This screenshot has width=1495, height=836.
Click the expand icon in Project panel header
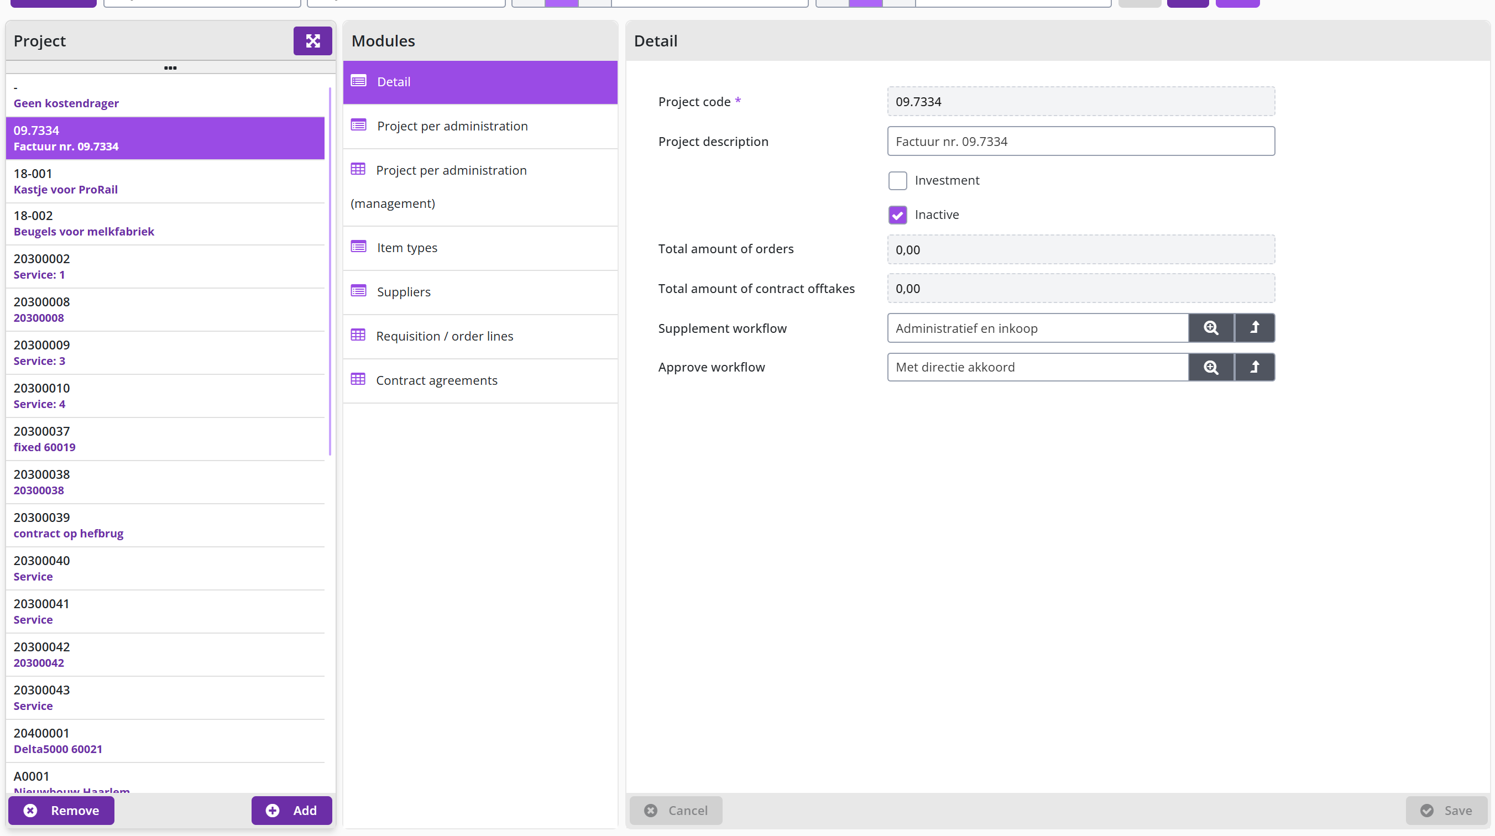[312, 41]
